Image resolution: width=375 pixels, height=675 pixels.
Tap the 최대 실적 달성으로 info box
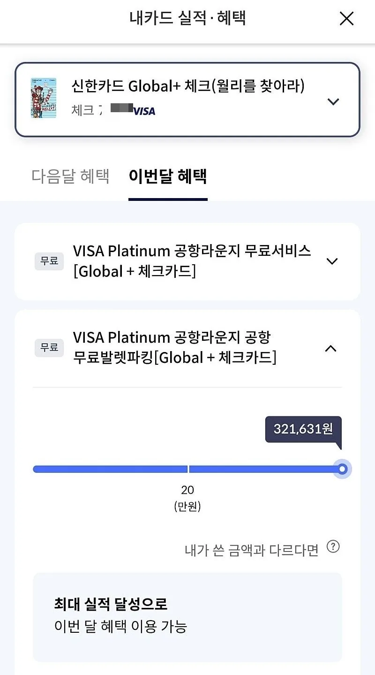187,617
